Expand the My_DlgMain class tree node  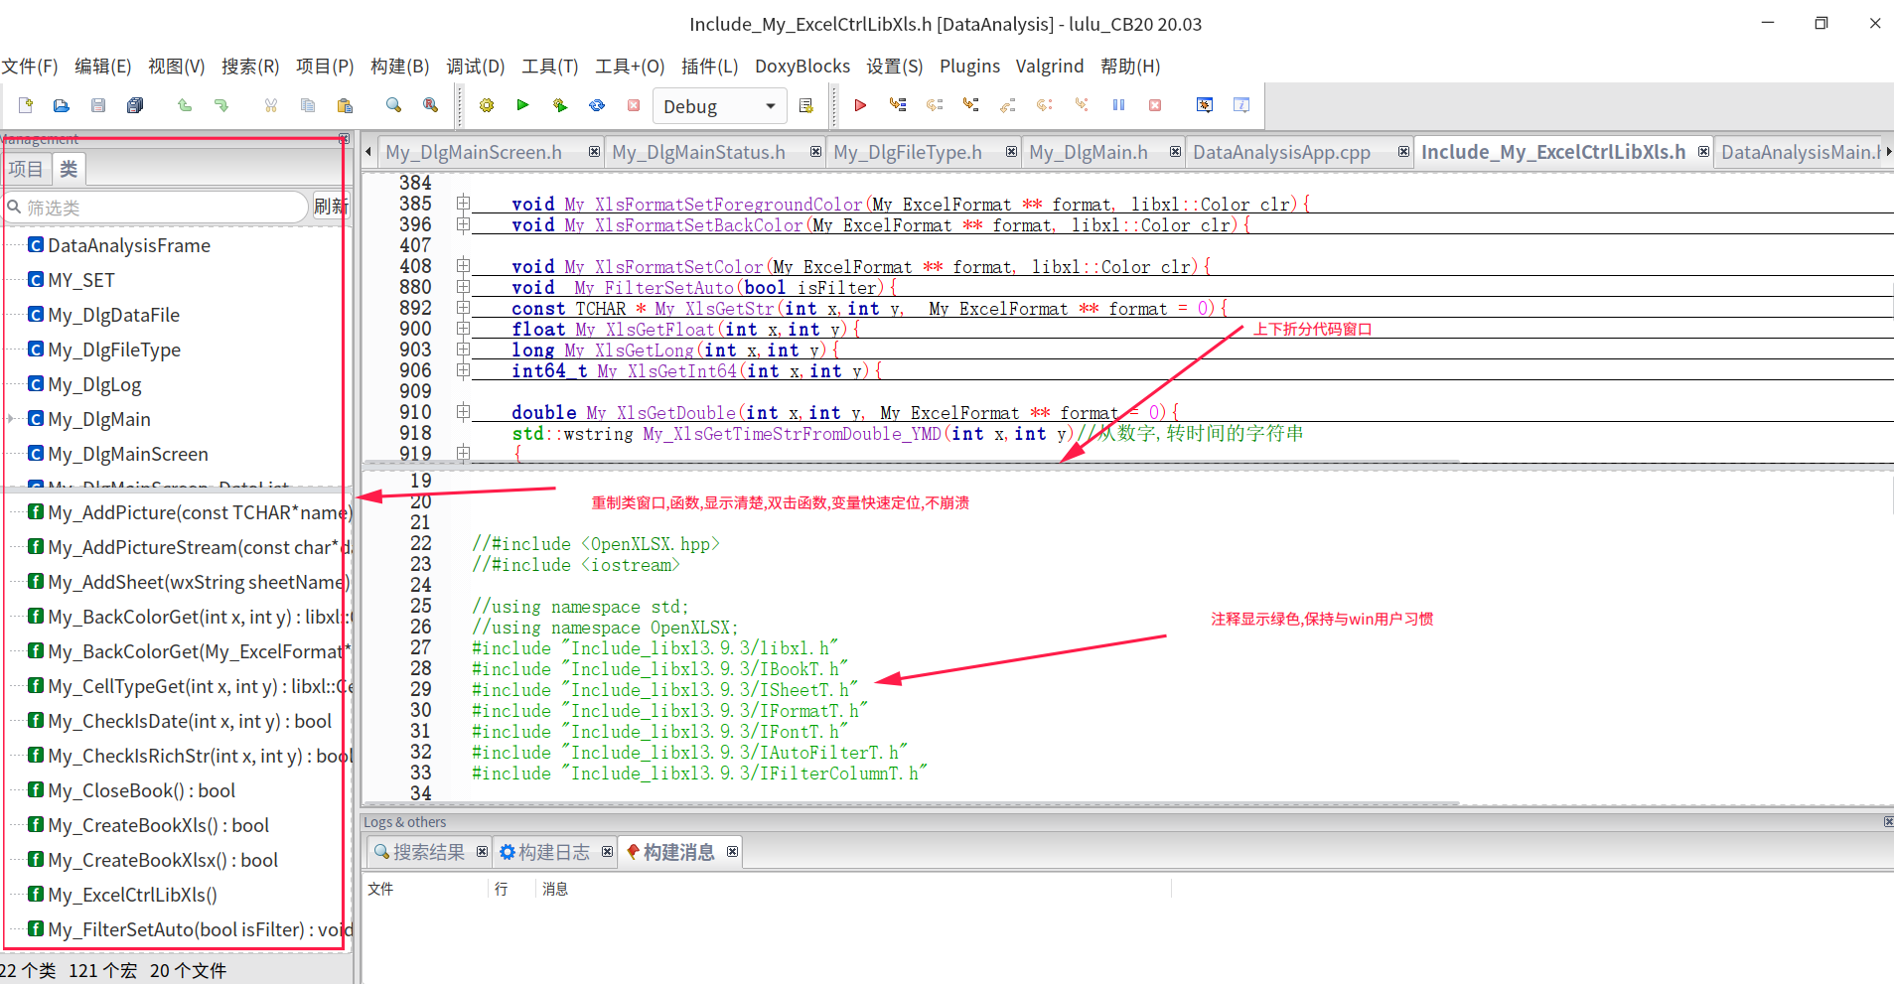pyautogui.click(x=11, y=419)
